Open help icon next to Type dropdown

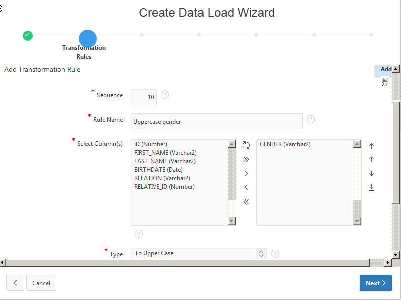275,254
